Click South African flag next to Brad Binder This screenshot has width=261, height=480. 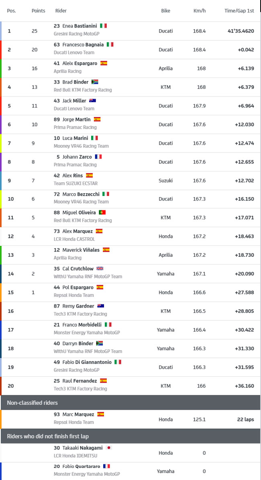click(x=95, y=82)
